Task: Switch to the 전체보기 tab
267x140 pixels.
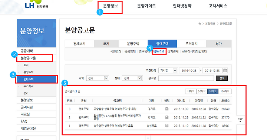Action: tap(79, 44)
